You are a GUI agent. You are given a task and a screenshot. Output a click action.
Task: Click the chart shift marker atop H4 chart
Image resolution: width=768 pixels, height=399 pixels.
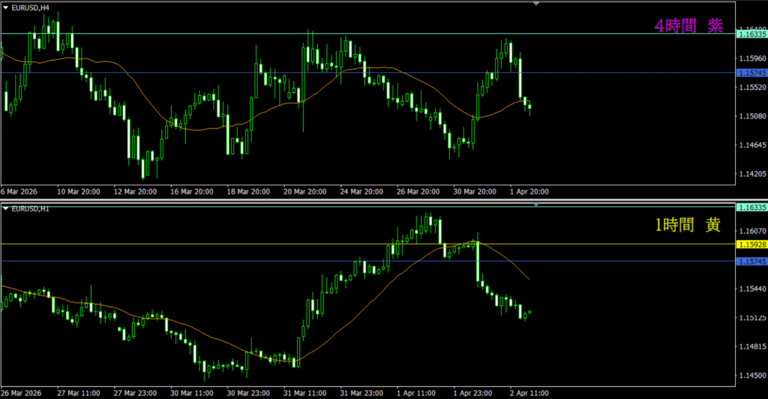pos(535,4)
